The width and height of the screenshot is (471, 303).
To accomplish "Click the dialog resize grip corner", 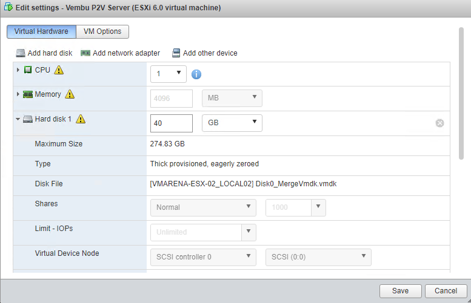I will (x=469, y=301).
